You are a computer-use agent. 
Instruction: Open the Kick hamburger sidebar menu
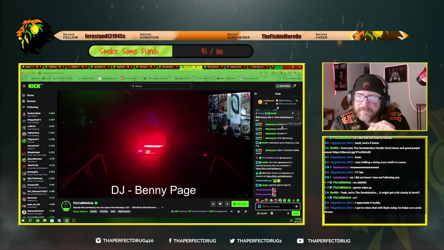tap(24, 86)
